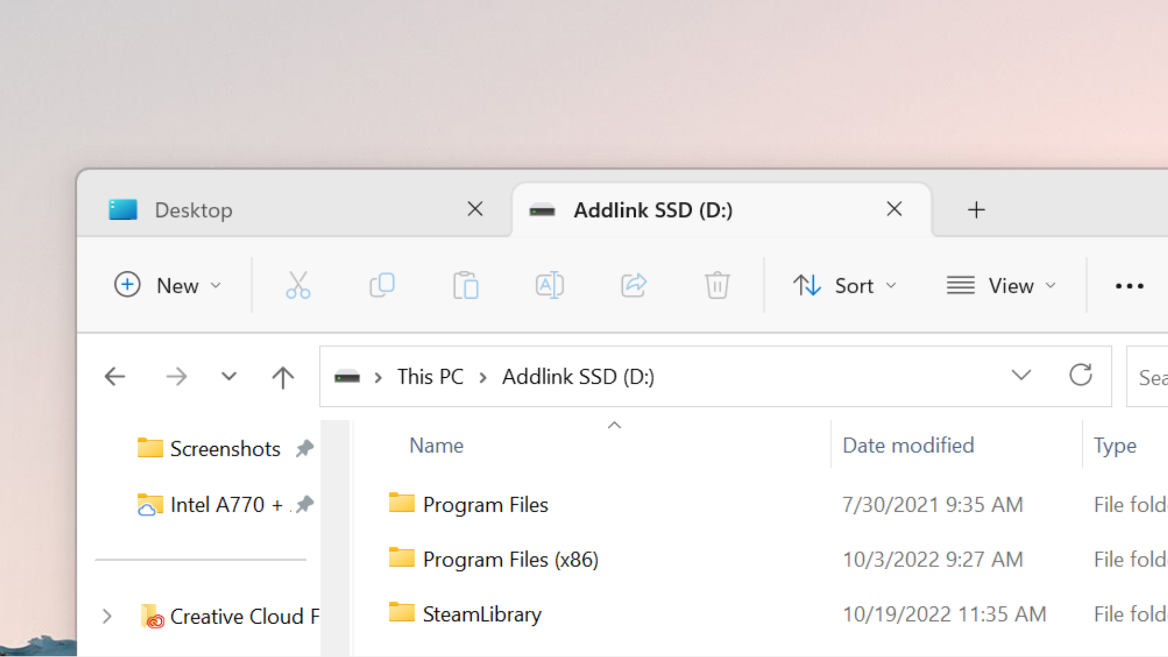Refresh the current folder view
Image resolution: width=1168 pixels, height=657 pixels.
click(1081, 375)
